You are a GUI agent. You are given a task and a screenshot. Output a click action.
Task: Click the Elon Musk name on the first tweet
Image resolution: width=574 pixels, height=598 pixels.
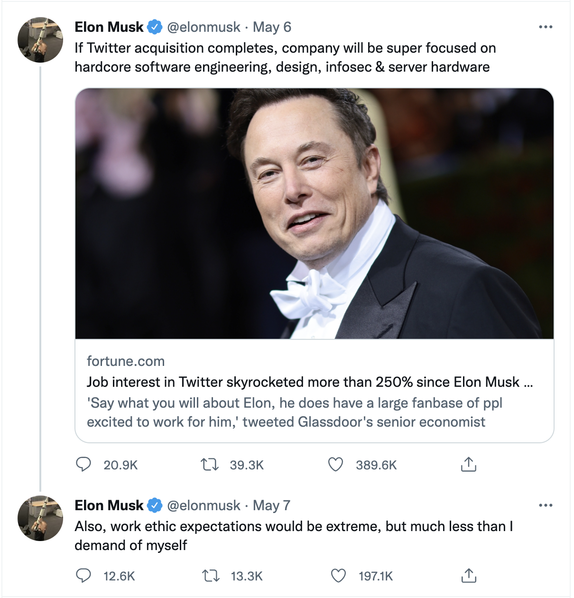point(109,27)
